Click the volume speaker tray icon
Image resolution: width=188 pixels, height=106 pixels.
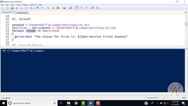click(x=168, y=103)
